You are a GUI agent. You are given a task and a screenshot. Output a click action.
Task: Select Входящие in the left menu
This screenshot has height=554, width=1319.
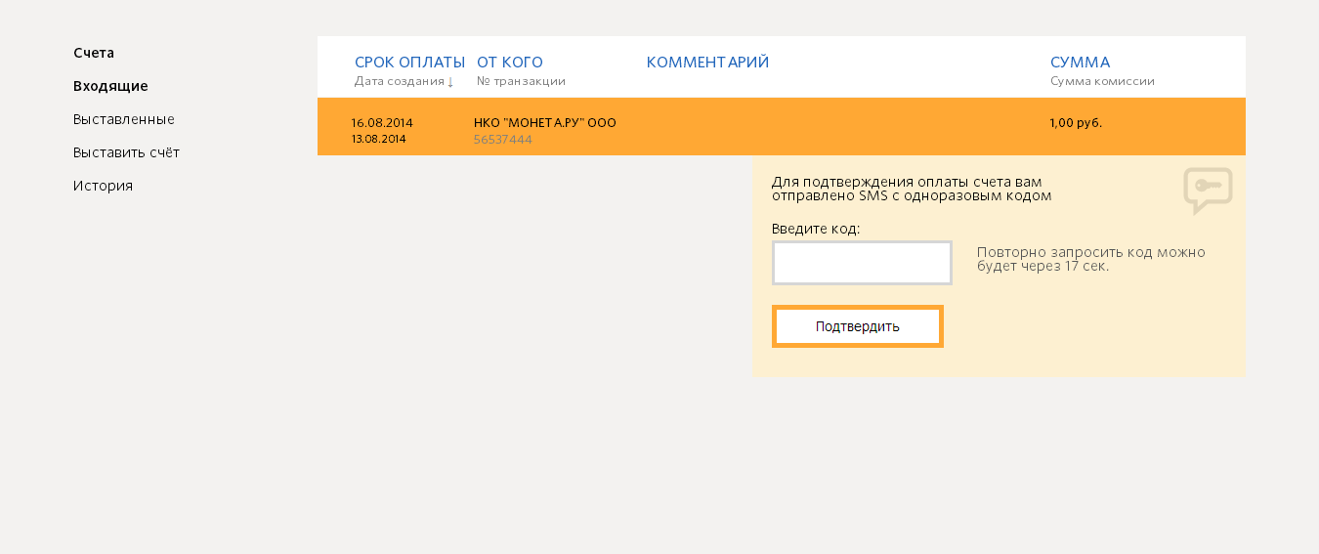pyautogui.click(x=110, y=86)
